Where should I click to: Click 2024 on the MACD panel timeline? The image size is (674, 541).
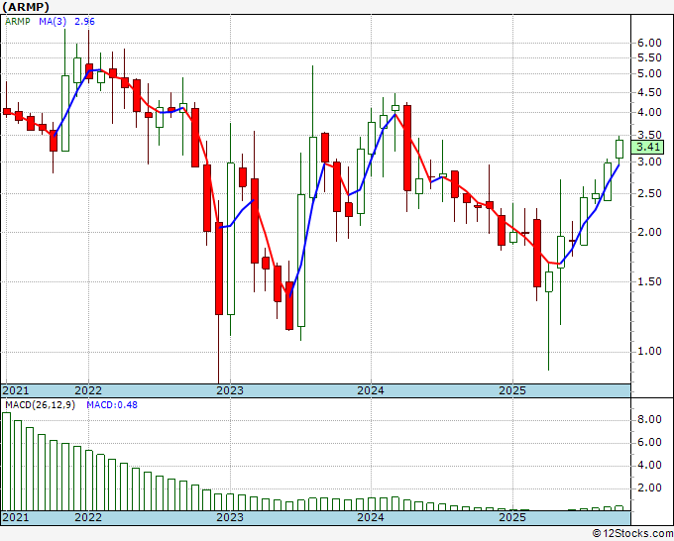pyautogui.click(x=371, y=517)
